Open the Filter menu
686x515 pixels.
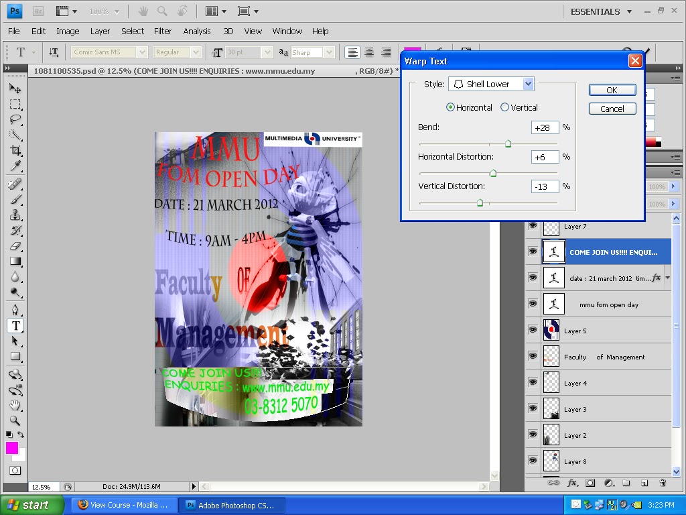(x=163, y=31)
